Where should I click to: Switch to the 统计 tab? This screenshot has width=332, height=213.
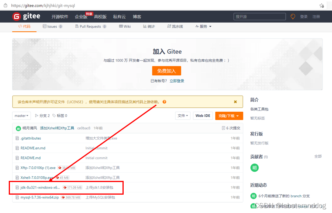click(149, 26)
